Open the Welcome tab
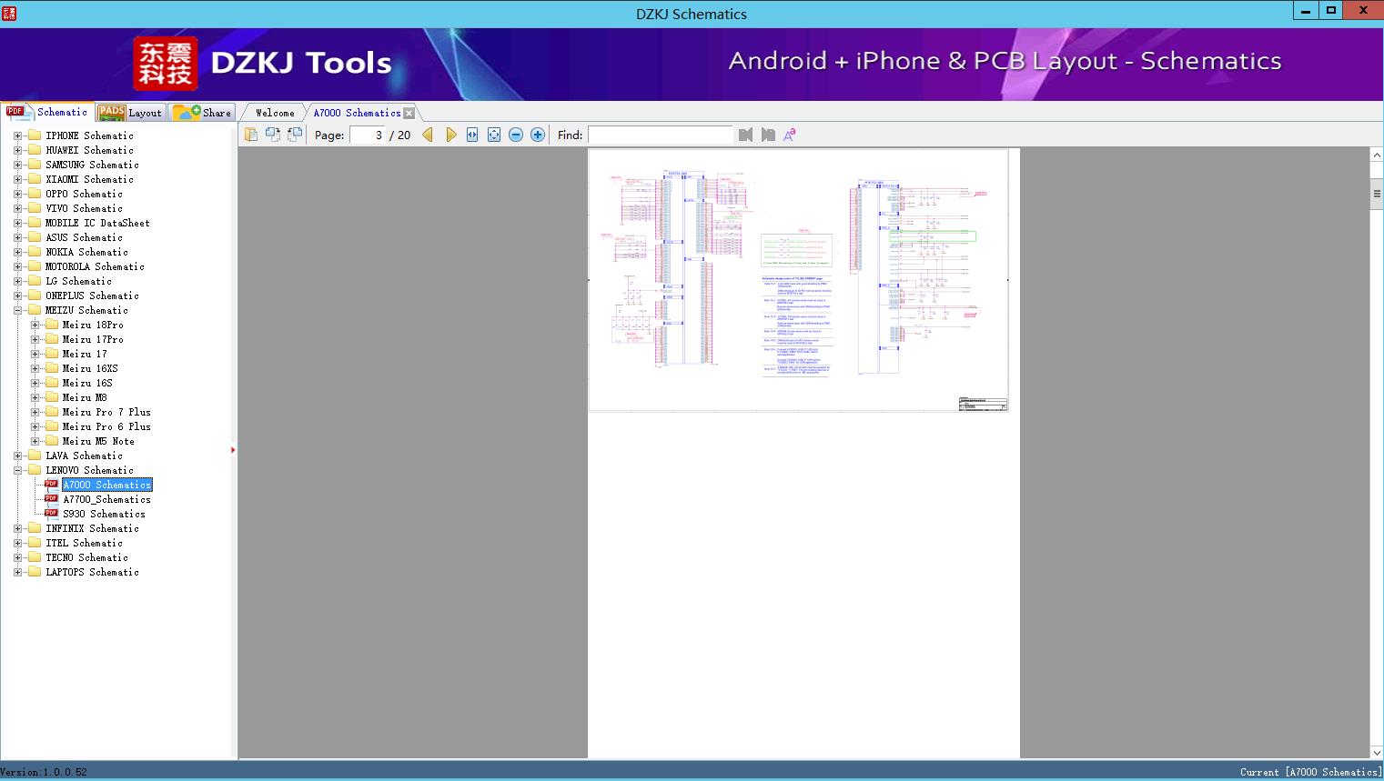Viewport: 1384px width, 781px height. (x=275, y=113)
